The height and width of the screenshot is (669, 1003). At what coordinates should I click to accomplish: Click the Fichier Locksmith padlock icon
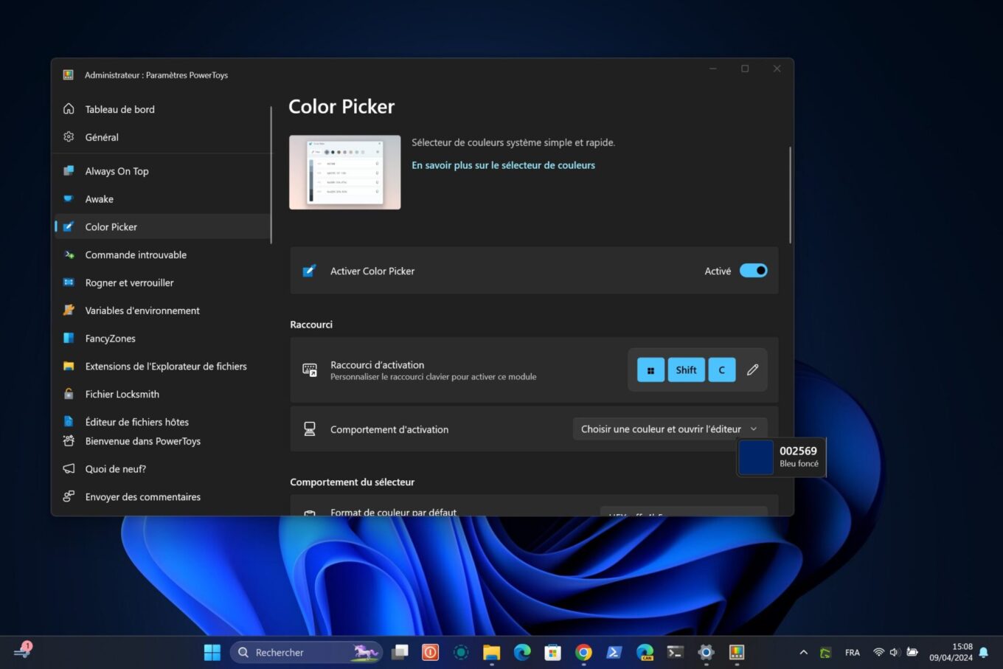(69, 394)
